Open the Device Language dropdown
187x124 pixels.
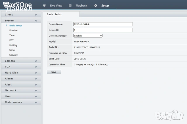click(x=88, y=36)
